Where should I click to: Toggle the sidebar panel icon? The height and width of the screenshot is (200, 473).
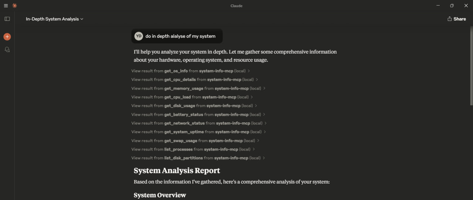7,19
